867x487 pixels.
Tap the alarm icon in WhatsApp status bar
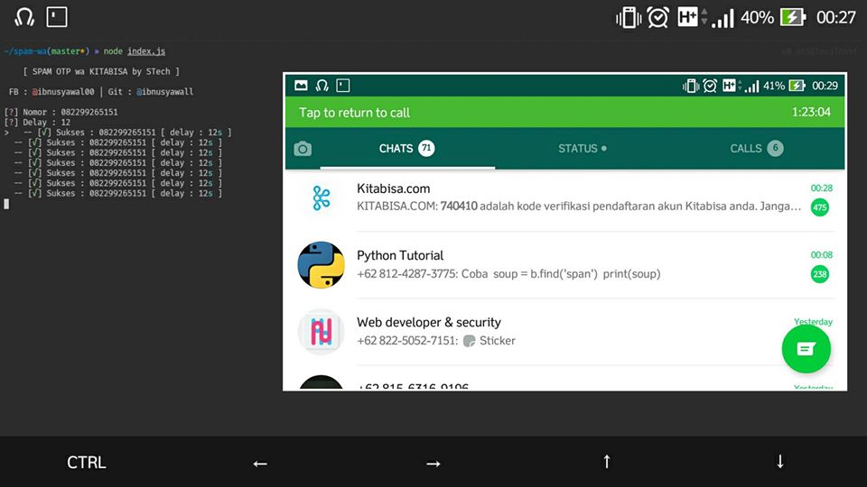point(710,86)
